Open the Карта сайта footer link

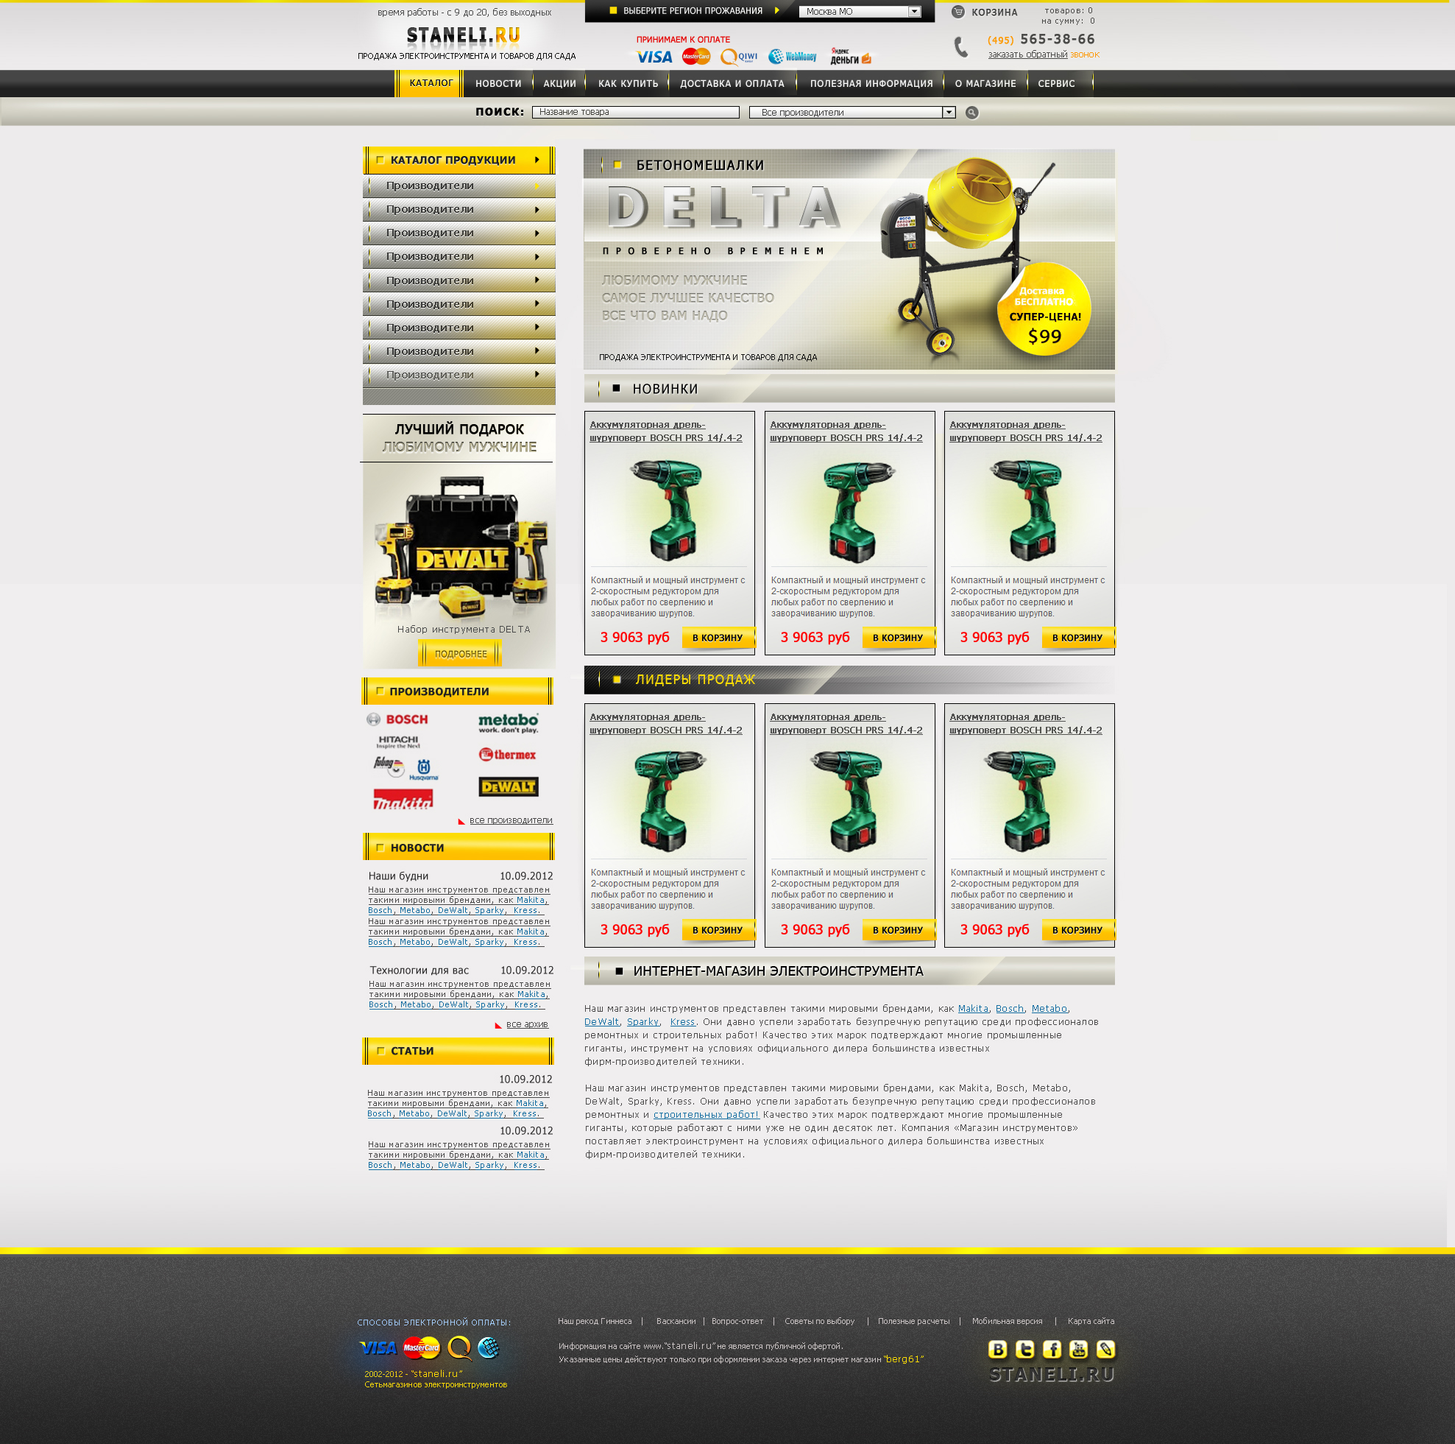(1091, 1321)
